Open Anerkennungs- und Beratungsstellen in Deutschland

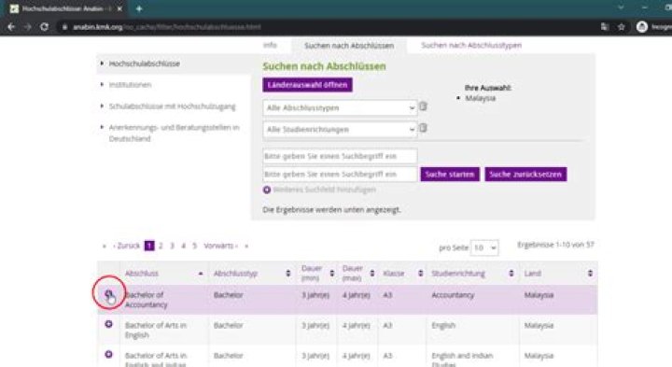174,133
